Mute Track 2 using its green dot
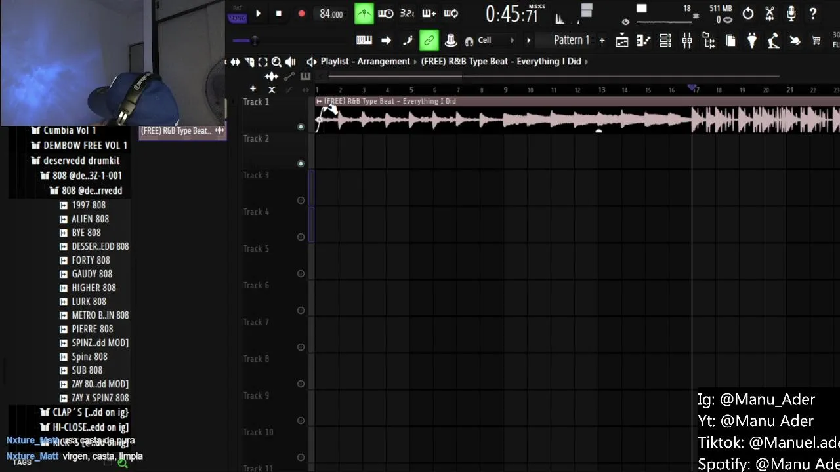Viewport: 840px width, 472px height. point(301,163)
